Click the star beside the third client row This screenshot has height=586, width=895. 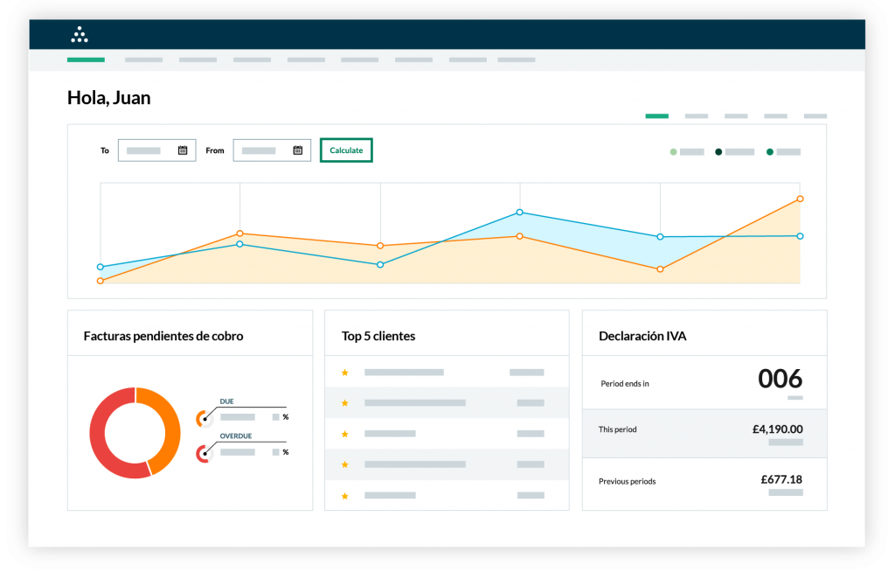(x=344, y=432)
